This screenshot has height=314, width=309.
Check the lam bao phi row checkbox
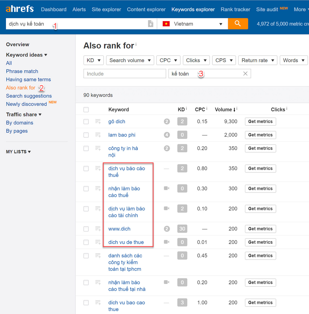[x=86, y=135]
